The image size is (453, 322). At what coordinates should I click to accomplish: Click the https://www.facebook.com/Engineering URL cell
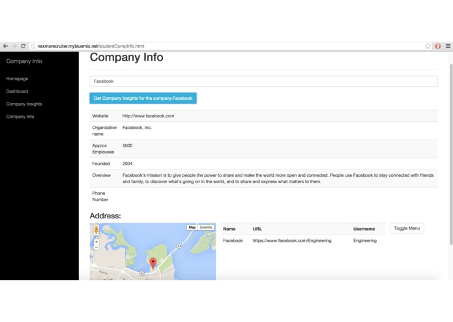coord(292,241)
